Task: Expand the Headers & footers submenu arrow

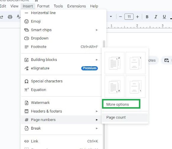Action: 97,111
